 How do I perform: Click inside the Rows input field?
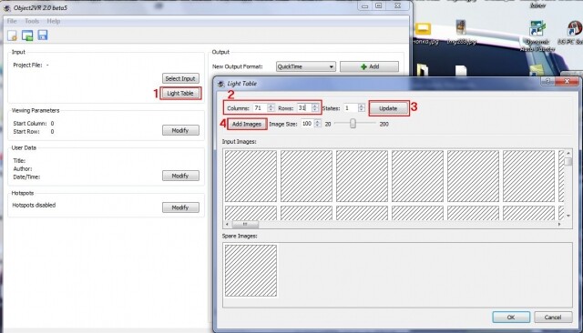(304, 108)
